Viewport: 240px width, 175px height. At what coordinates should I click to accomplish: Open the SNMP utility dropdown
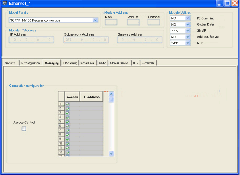pos(188,31)
